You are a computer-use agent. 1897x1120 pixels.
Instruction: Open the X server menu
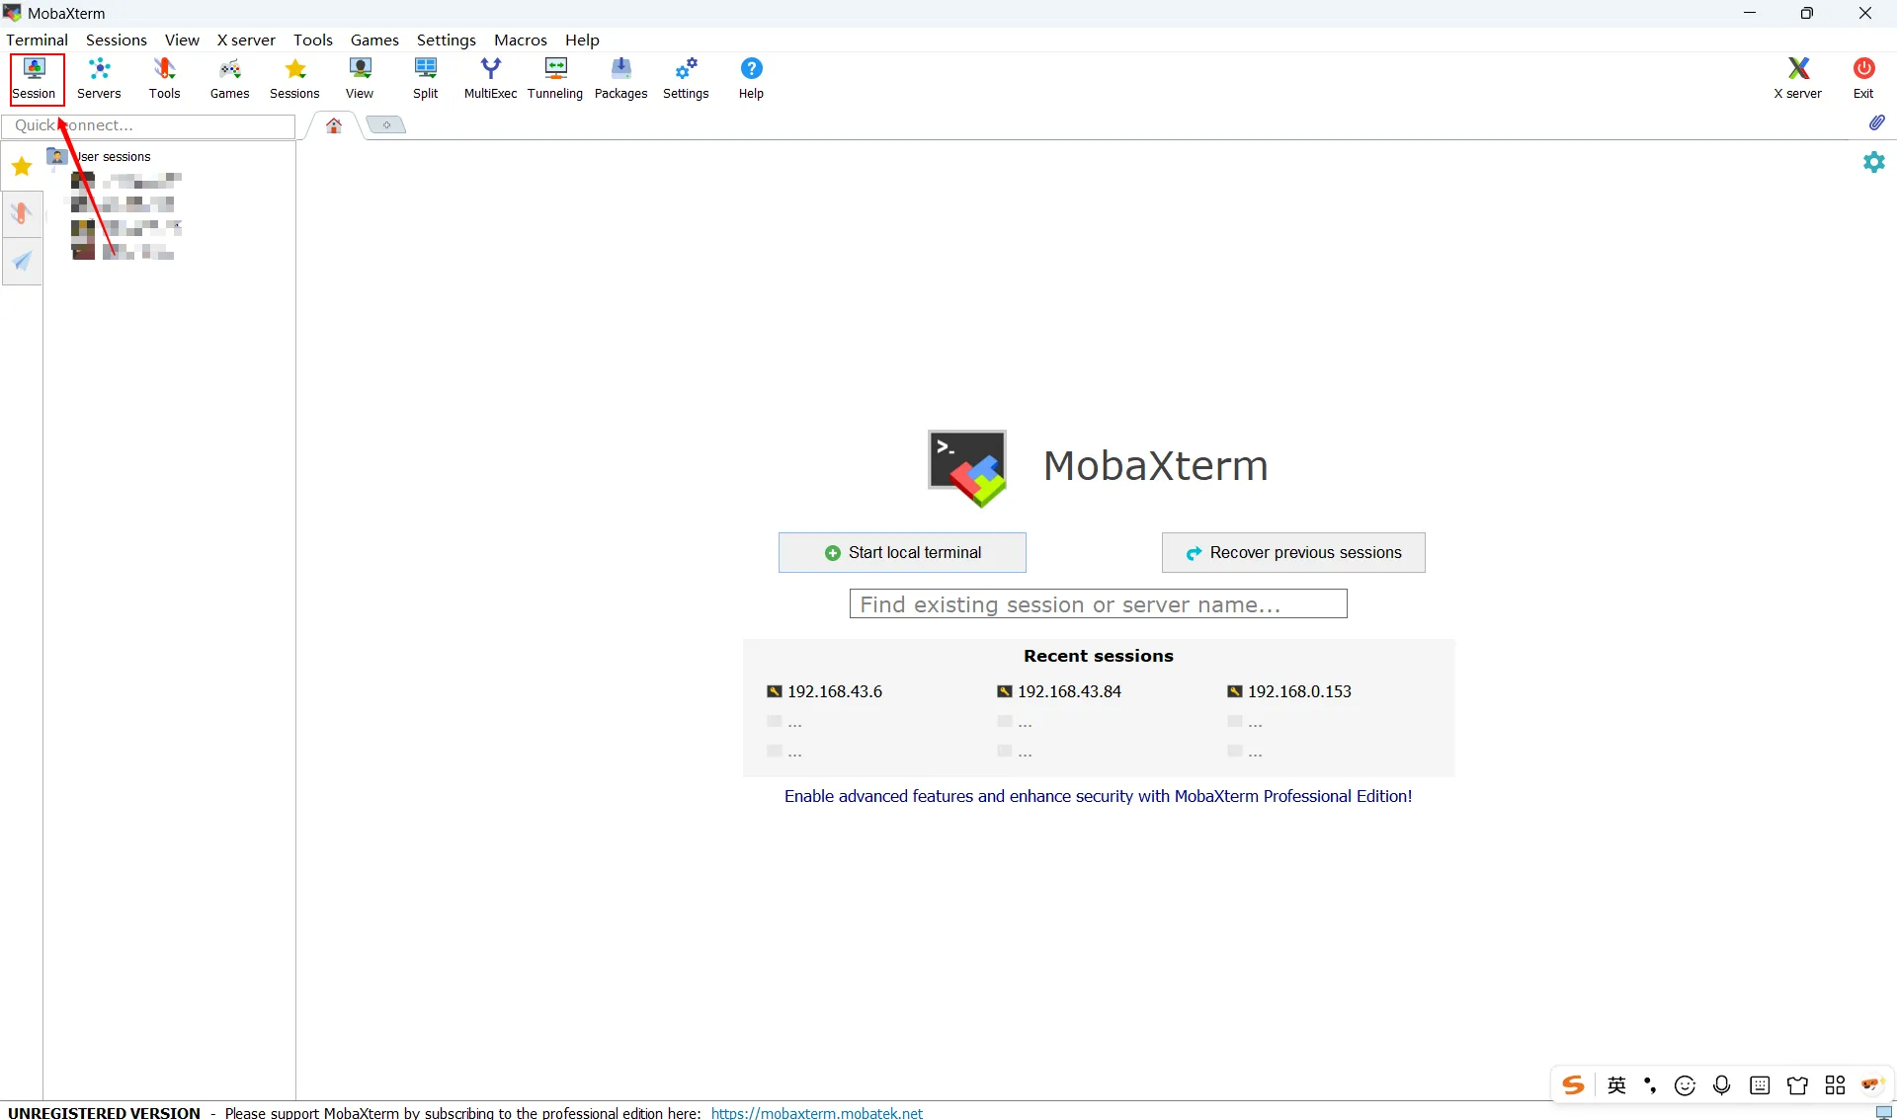[246, 40]
